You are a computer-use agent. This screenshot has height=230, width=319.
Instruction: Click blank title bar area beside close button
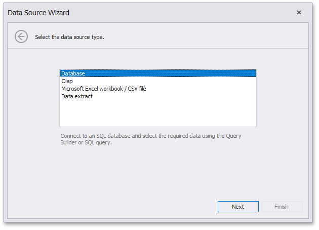(x=203, y=13)
